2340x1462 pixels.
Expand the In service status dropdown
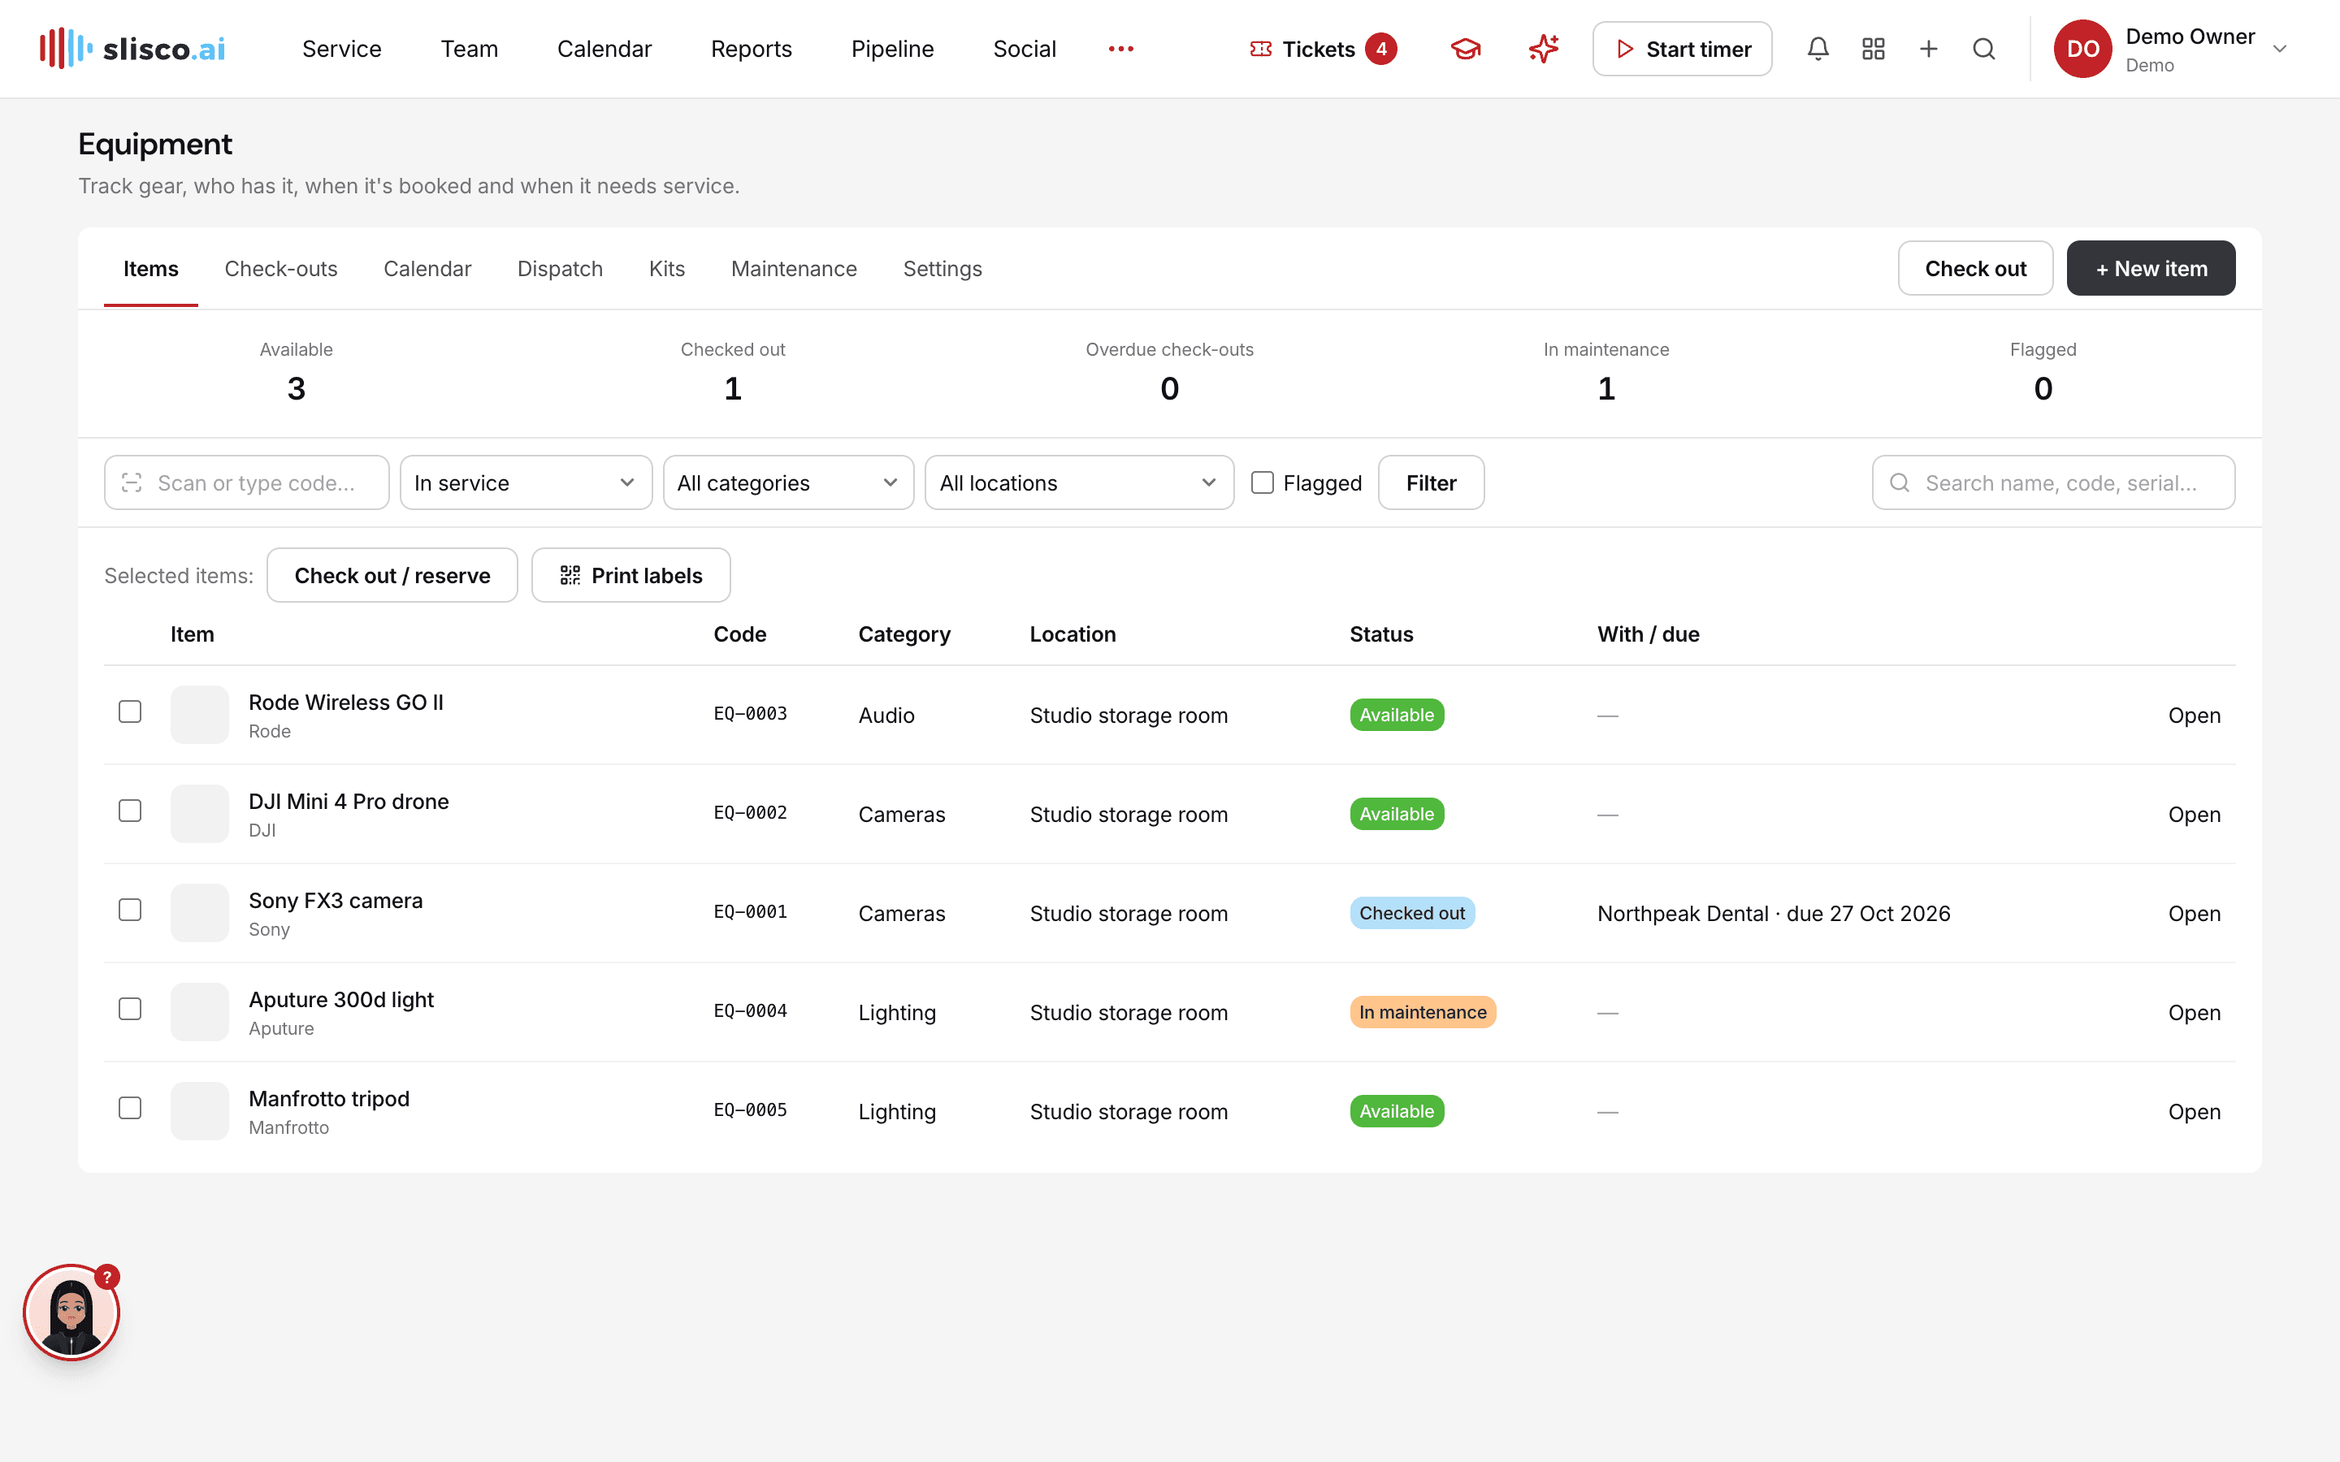(526, 482)
